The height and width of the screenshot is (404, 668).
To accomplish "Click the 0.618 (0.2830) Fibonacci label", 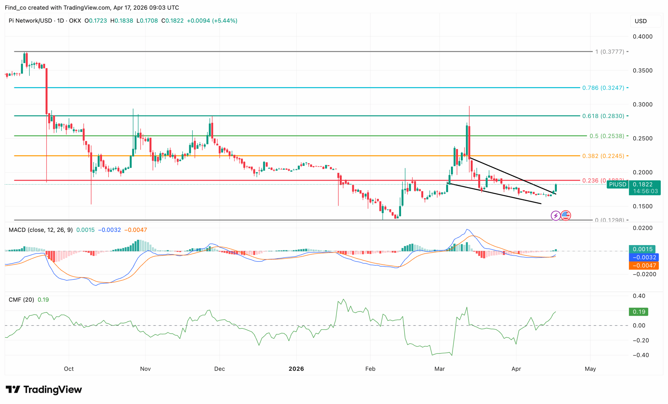I will tap(603, 116).
